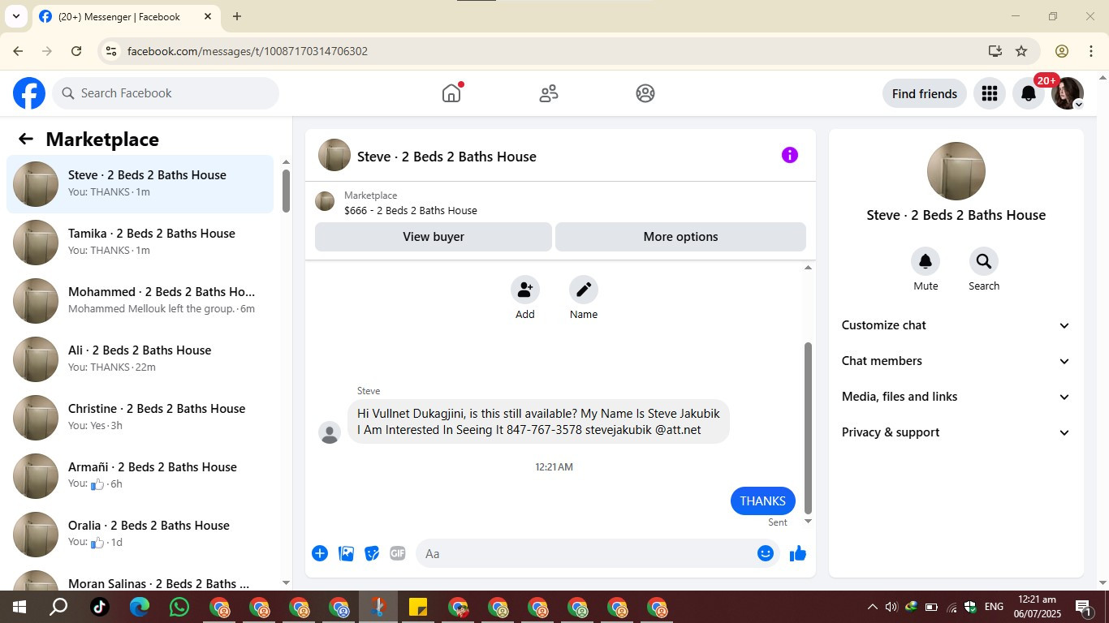Click the conversation messages scrollbar
This screenshot has height=623, width=1109.
808,427
